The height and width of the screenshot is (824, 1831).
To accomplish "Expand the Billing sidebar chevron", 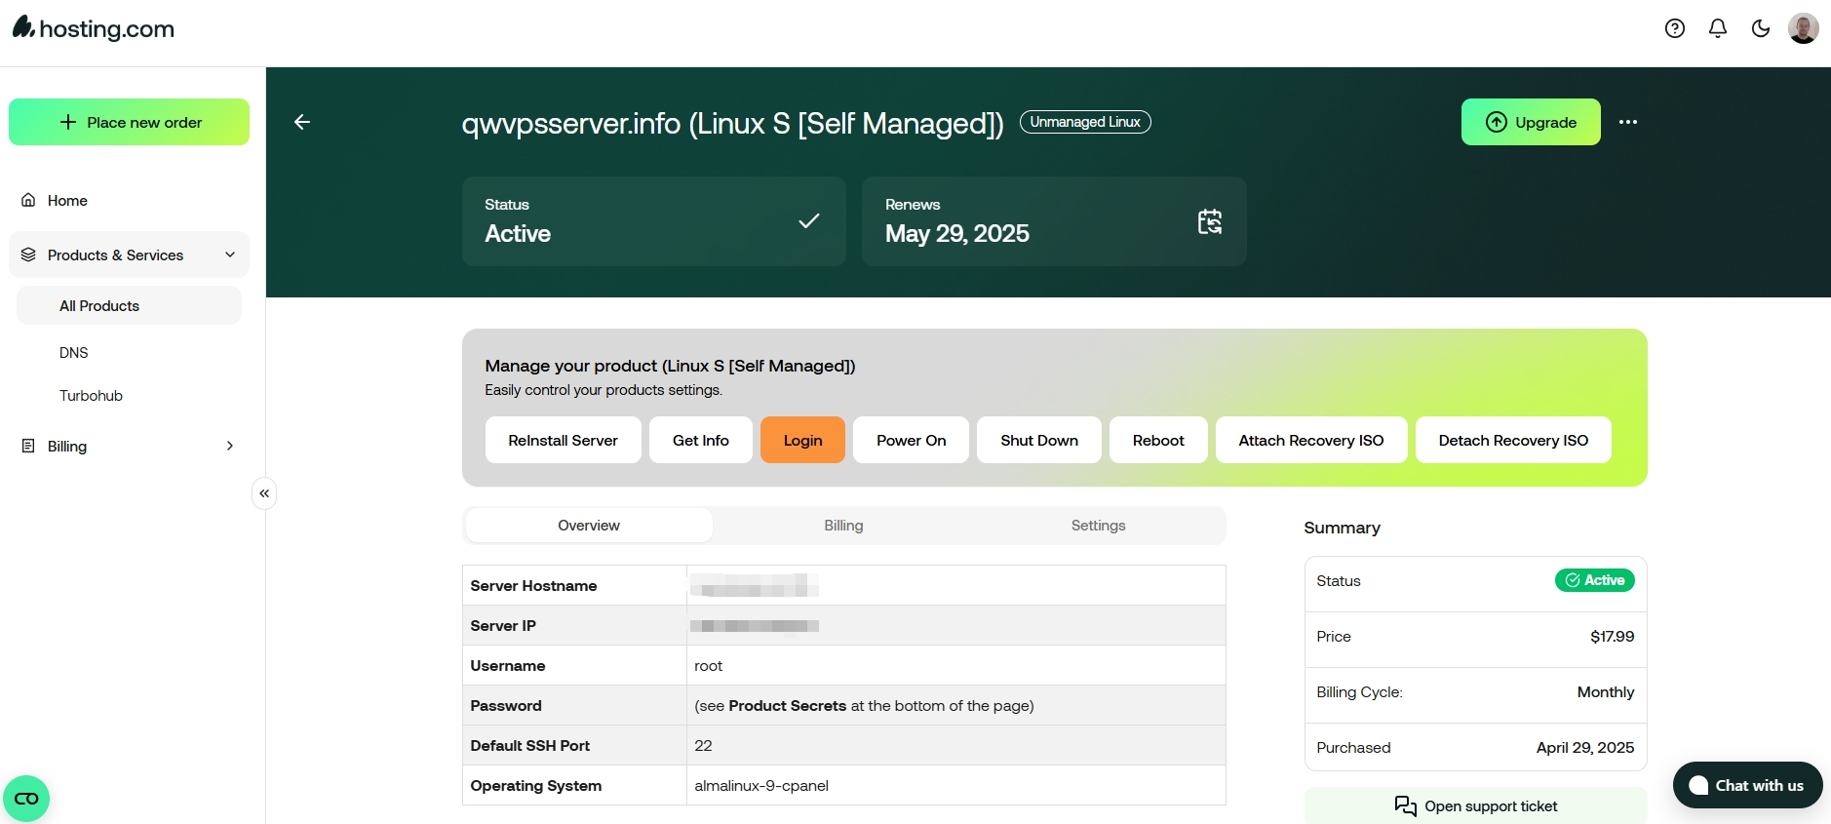I will (230, 446).
